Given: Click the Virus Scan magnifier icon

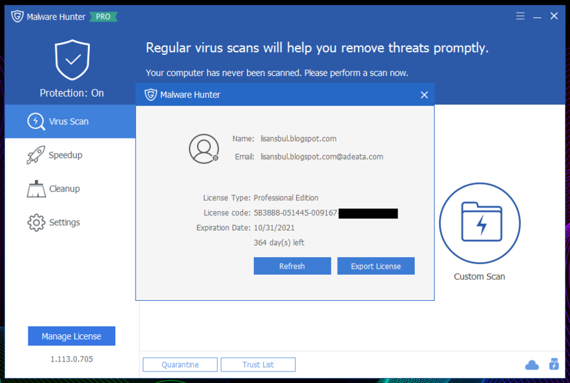Looking at the screenshot, I should [36, 121].
